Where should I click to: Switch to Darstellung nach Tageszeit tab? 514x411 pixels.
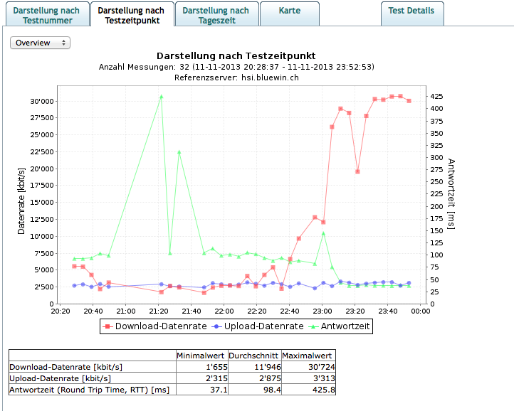pos(216,15)
